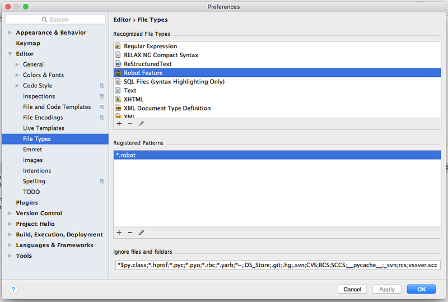
Task: Expand the Tools section
Action: coord(10,255)
